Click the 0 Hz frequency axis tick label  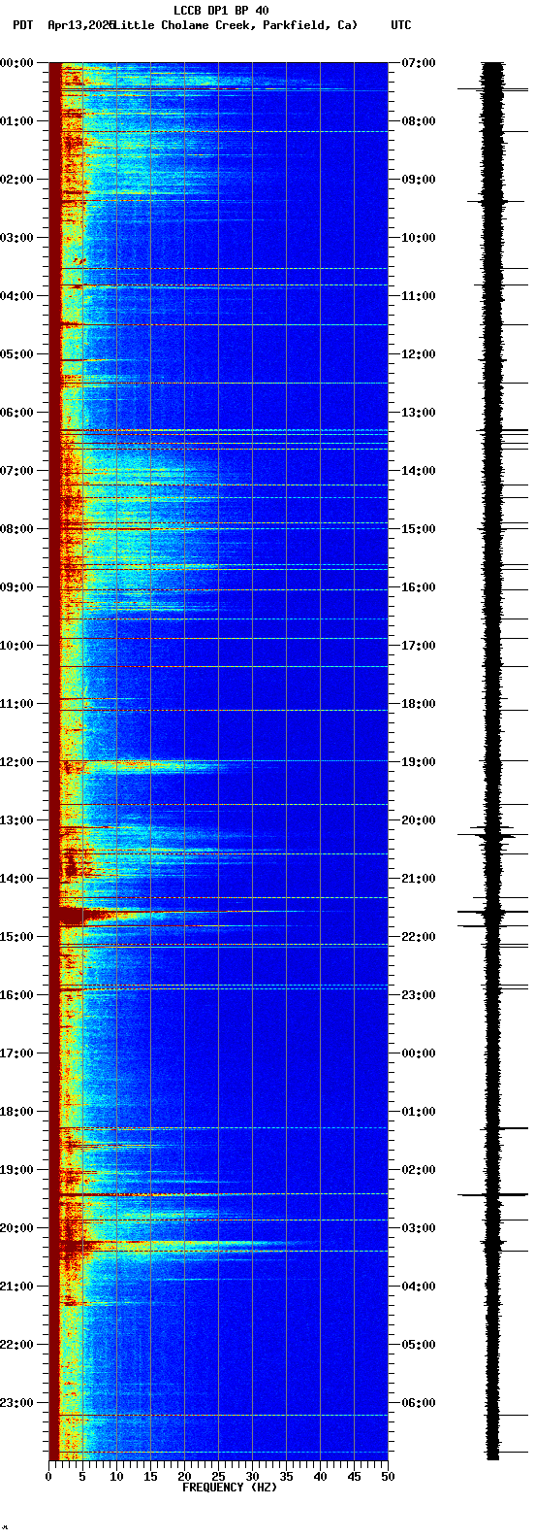[48, 1477]
